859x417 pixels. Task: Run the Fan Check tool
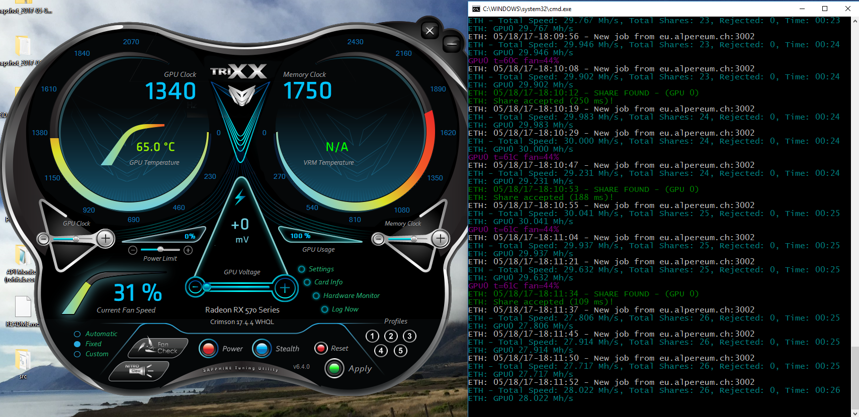pos(158,347)
